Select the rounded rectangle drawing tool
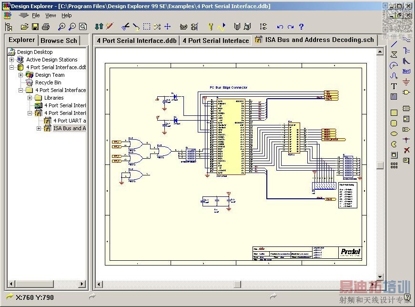Screen dimensions: 415x307 pyautogui.click(x=394, y=123)
